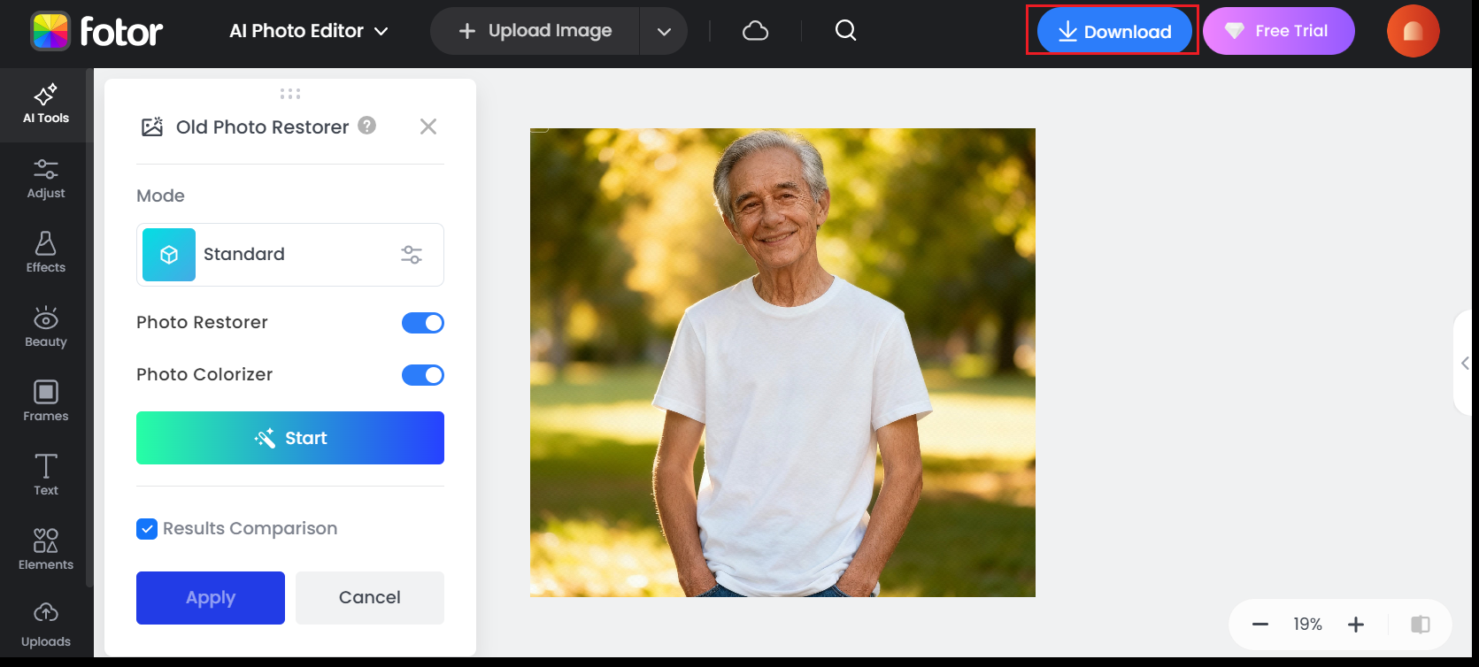Uncheck the Results Comparison checkbox
1479x667 pixels.
pos(147,529)
